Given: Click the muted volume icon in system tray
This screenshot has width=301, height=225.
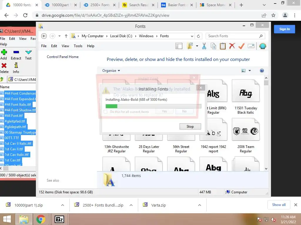Looking at the screenshot, I should tap(274, 219).
